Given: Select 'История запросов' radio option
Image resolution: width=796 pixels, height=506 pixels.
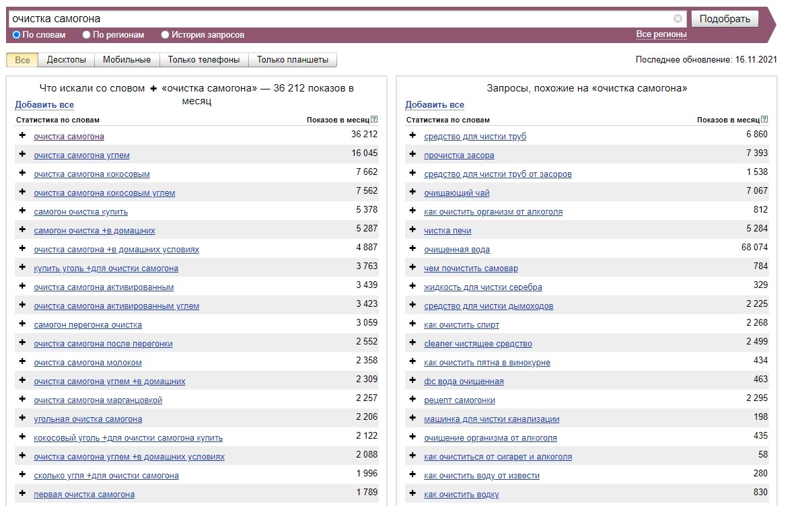Looking at the screenshot, I should point(165,34).
